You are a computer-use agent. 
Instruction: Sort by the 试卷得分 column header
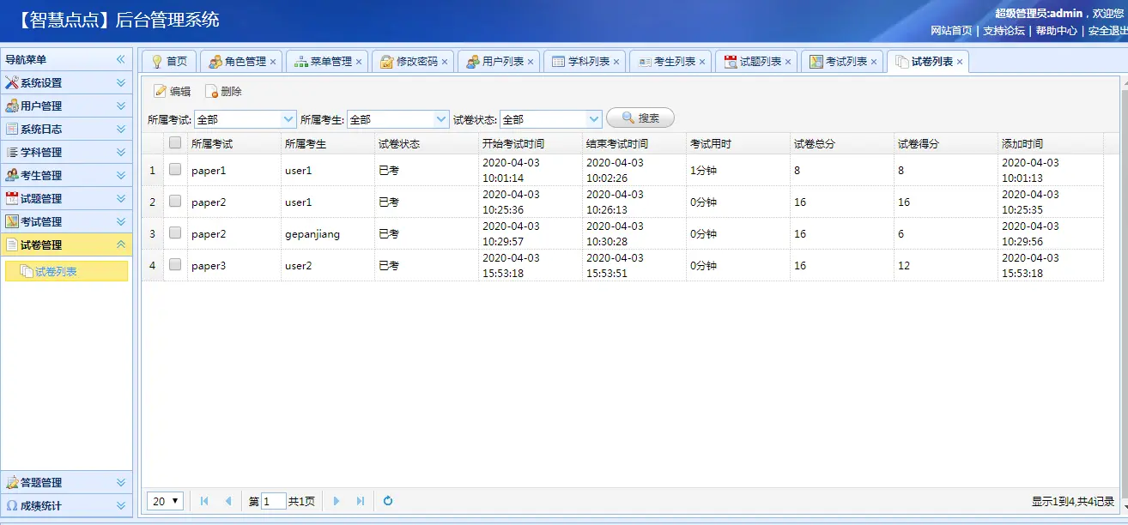coord(945,143)
